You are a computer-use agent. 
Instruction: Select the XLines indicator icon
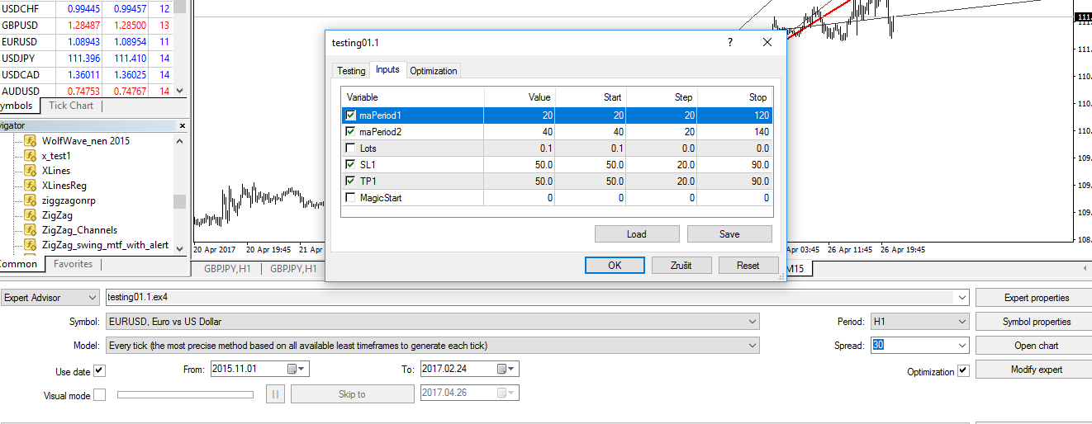point(31,171)
